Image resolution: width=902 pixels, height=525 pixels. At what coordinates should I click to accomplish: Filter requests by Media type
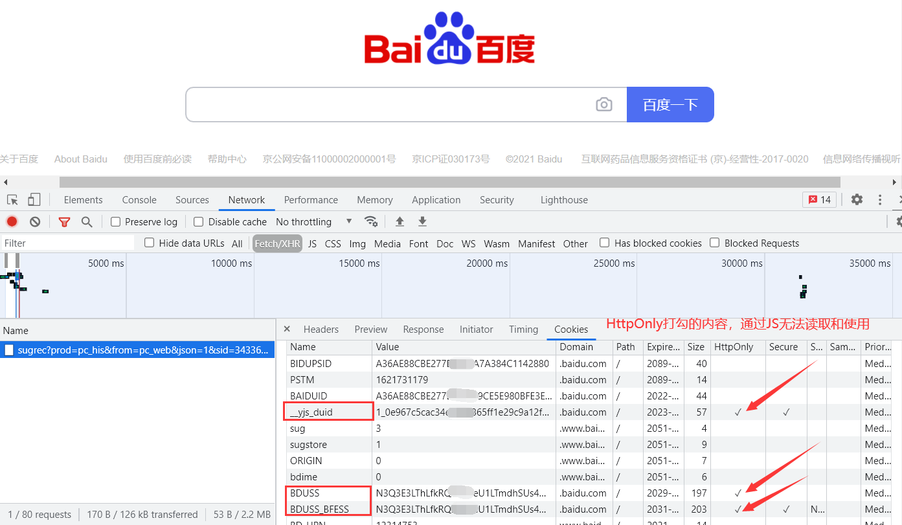coord(387,243)
